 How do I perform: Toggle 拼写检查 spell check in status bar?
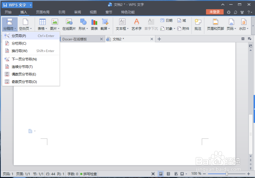click(88, 174)
